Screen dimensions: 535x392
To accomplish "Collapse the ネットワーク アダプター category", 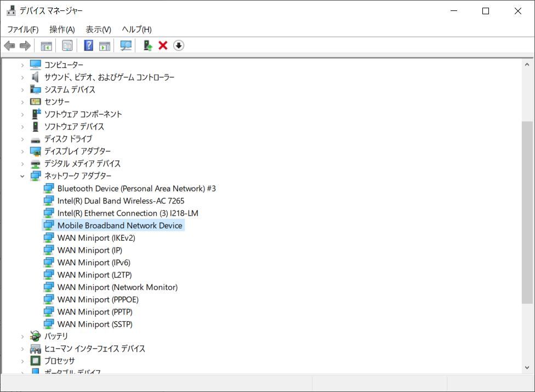I will pyautogui.click(x=22, y=176).
